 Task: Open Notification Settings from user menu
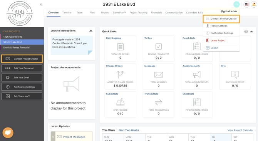click(x=221, y=33)
